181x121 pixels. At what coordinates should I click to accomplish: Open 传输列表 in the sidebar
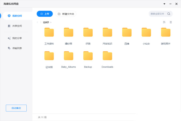(x=17, y=48)
